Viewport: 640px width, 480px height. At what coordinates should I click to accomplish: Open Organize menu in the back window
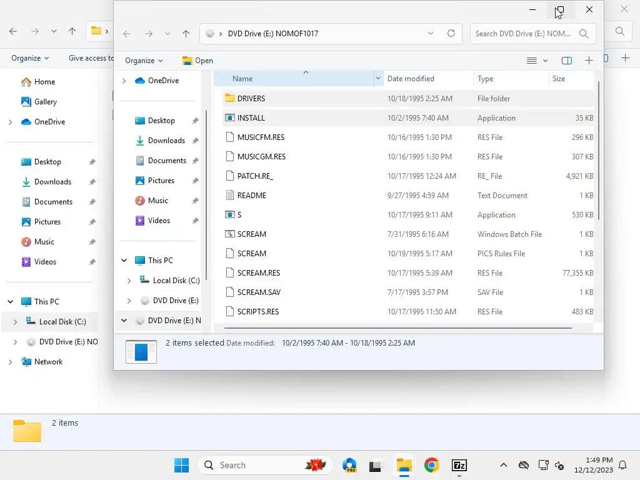pos(30,58)
